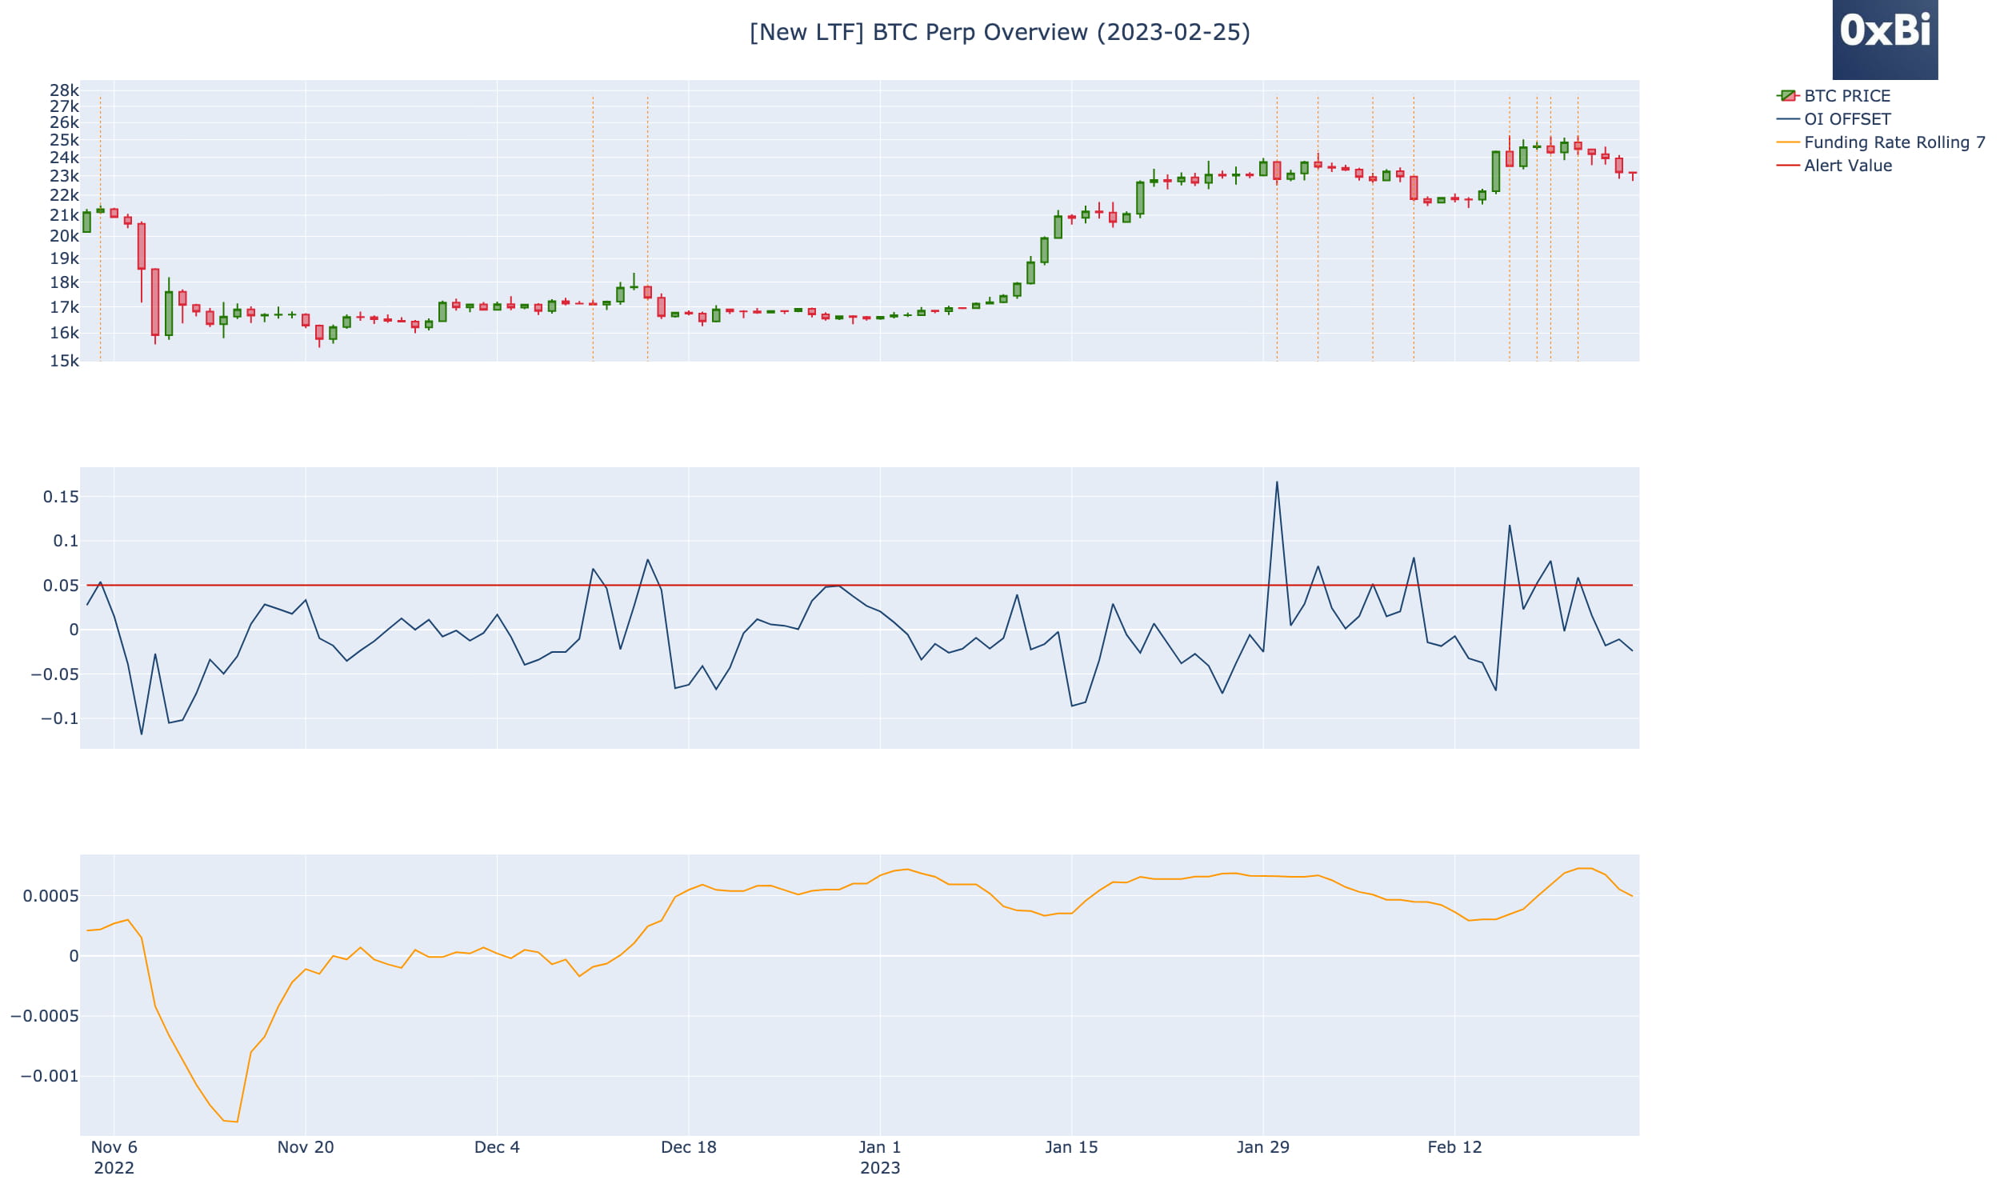This screenshot has width=2000, height=1200.
Task: Click the orange line symbol beside Funding Rate Rolling 7
Action: tap(1786, 142)
